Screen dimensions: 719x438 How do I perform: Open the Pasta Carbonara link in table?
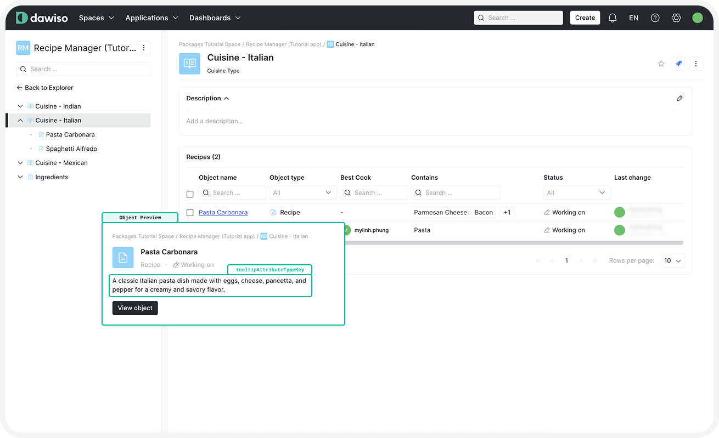pos(223,213)
